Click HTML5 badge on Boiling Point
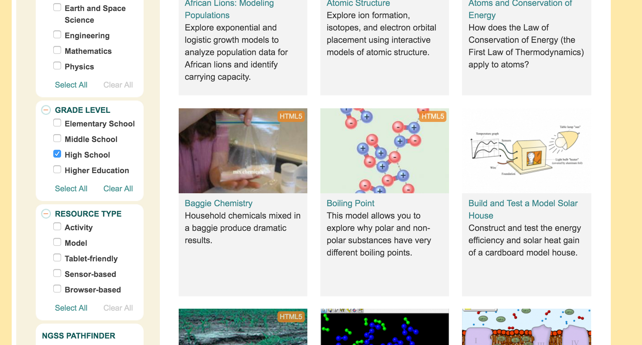Image resolution: width=642 pixels, height=345 pixels. (x=432, y=116)
